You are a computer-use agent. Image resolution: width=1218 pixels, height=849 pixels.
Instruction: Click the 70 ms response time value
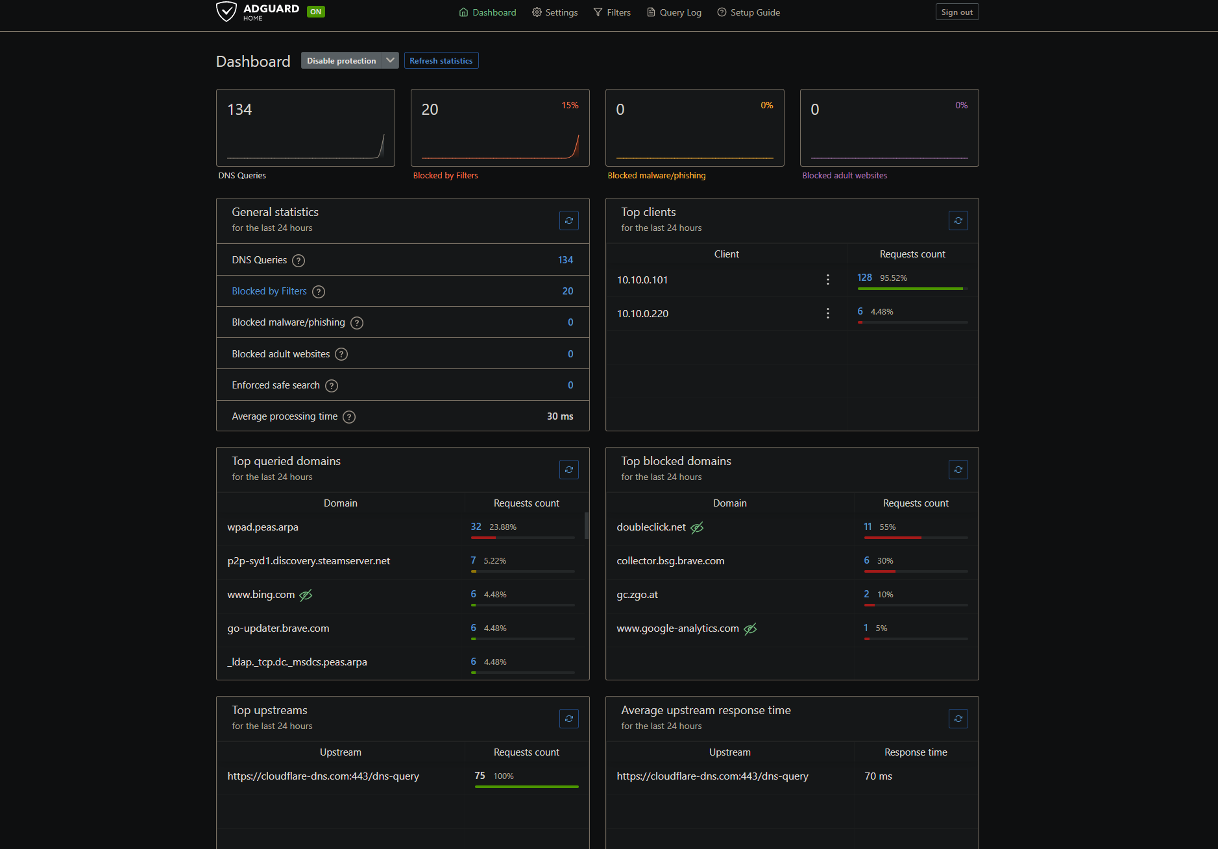tap(878, 776)
